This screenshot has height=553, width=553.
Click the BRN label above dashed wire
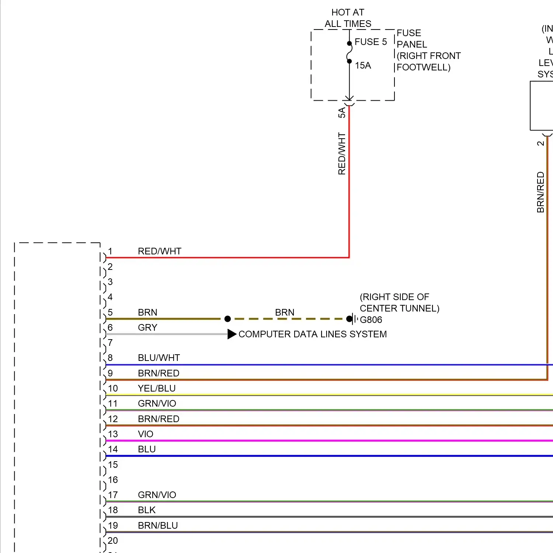tap(285, 313)
